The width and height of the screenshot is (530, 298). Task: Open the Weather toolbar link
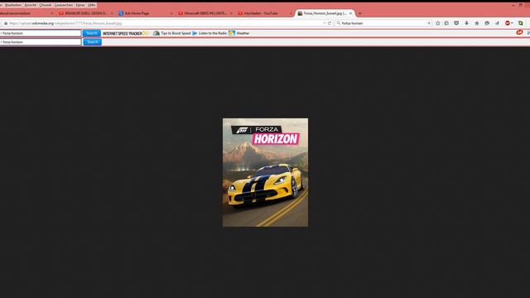click(243, 33)
